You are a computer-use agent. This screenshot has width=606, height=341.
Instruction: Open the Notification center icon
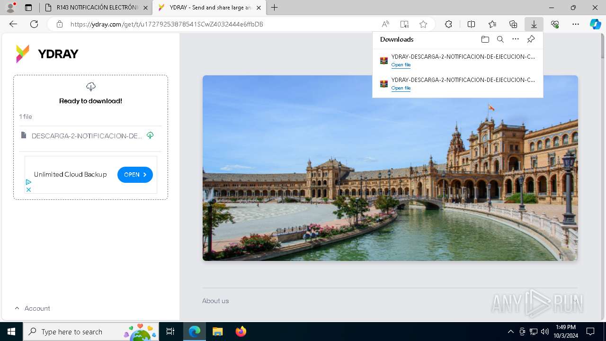pyautogui.click(x=590, y=332)
